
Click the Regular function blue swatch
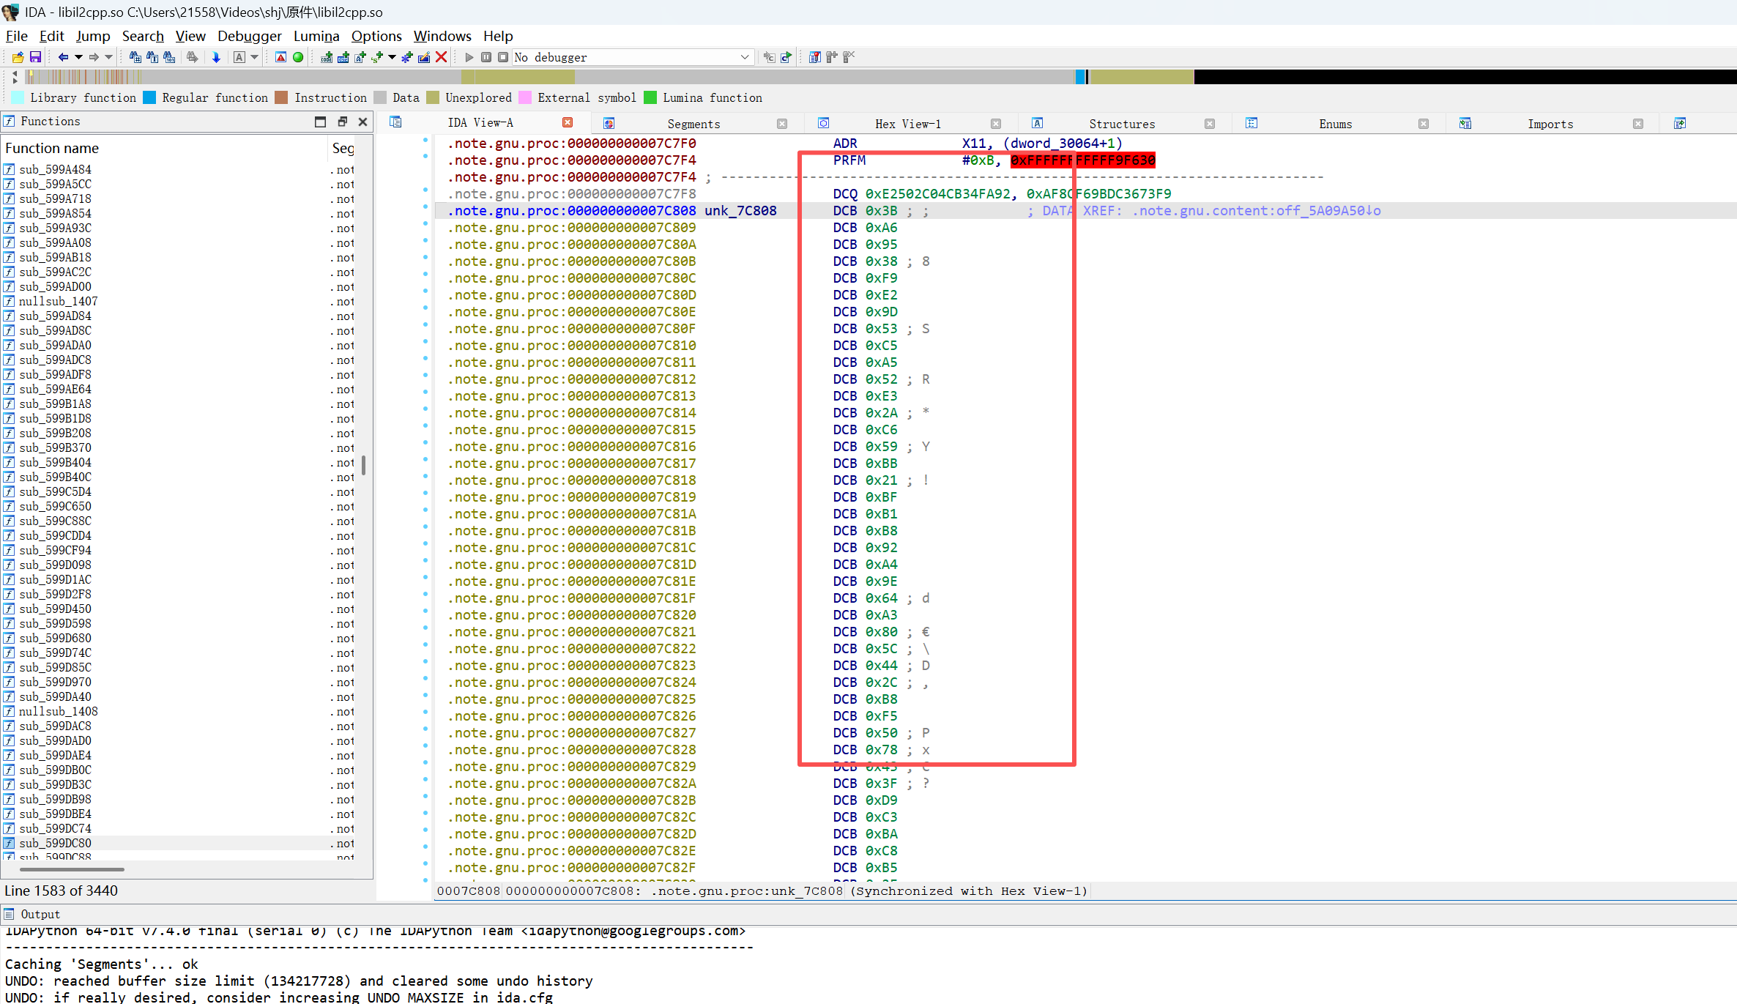point(149,97)
